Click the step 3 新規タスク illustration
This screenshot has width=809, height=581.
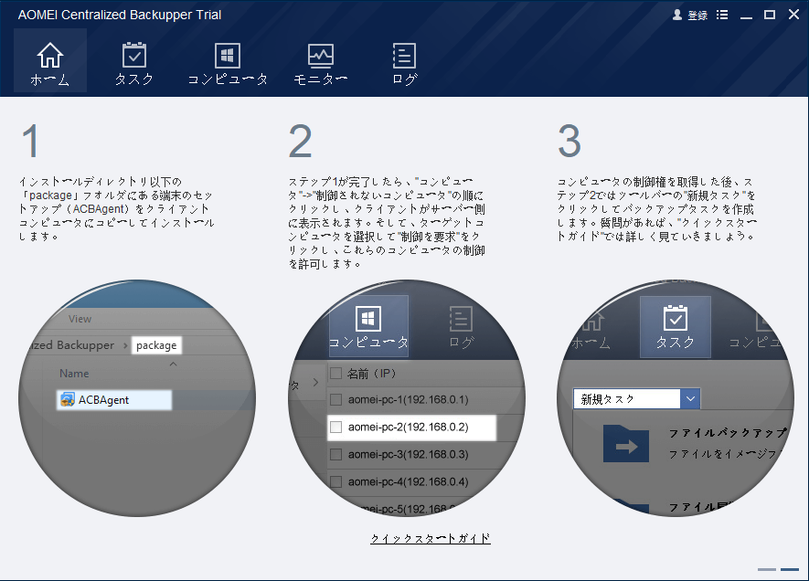[x=676, y=398]
